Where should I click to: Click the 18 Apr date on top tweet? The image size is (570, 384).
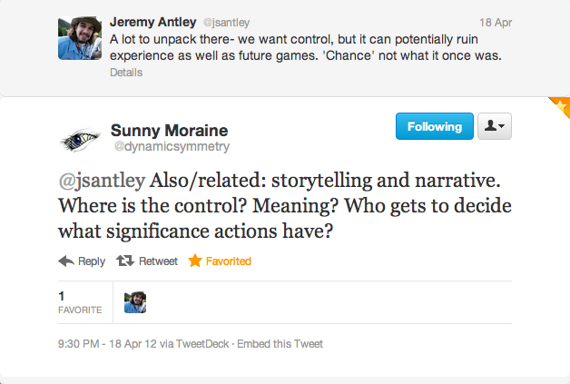click(x=496, y=23)
